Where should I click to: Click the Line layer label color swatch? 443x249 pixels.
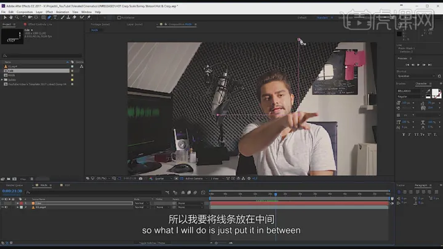21,204
